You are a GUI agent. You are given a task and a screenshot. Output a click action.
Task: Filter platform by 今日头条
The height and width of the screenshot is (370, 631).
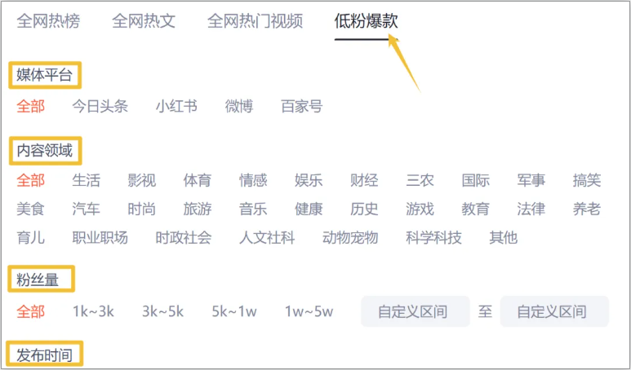coord(100,107)
